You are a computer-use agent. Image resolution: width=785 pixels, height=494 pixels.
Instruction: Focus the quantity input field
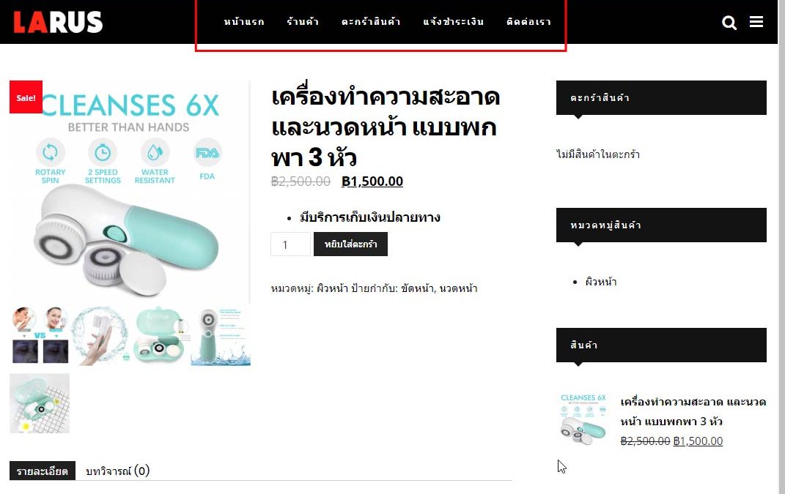pos(290,244)
